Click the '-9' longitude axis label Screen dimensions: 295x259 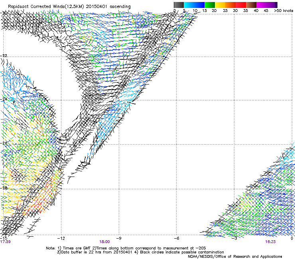(119, 238)
